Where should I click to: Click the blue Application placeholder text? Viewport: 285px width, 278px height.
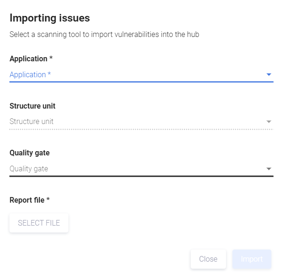pos(30,75)
